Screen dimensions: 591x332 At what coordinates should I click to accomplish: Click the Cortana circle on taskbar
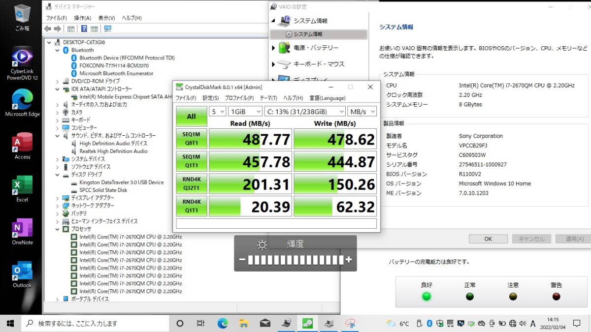pyautogui.click(x=180, y=323)
